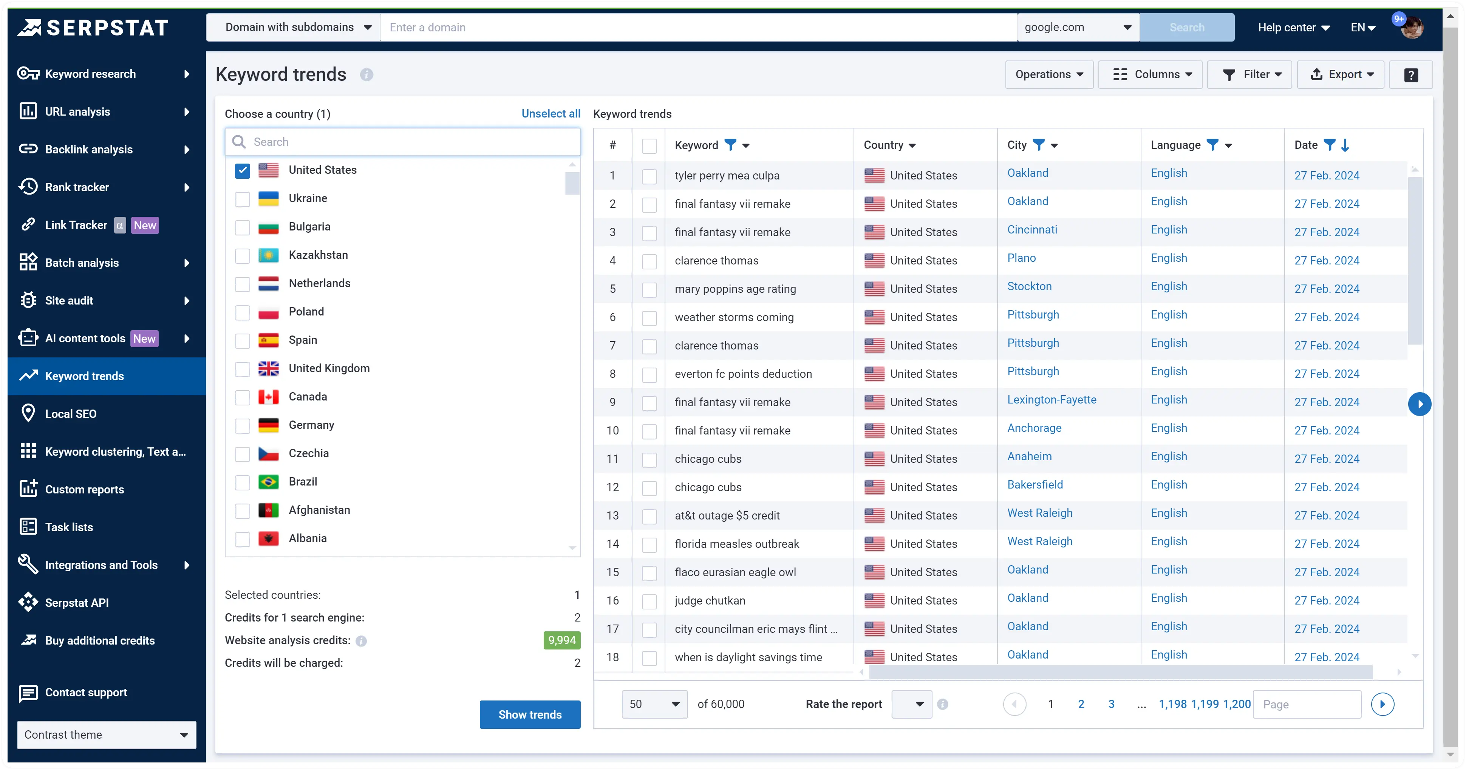Open the Site audit section icon
This screenshot has height=770, width=1466.
[x=28, y=300]
